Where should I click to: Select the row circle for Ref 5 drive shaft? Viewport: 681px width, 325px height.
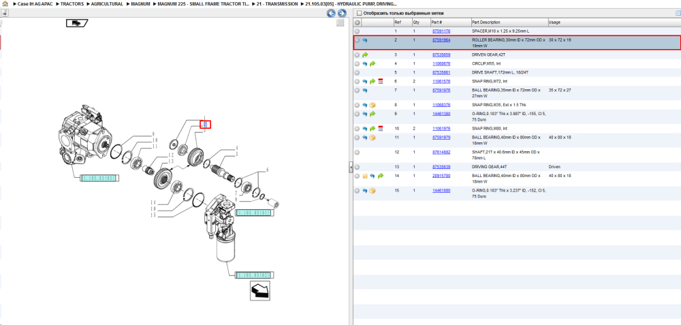pos(357,72)
